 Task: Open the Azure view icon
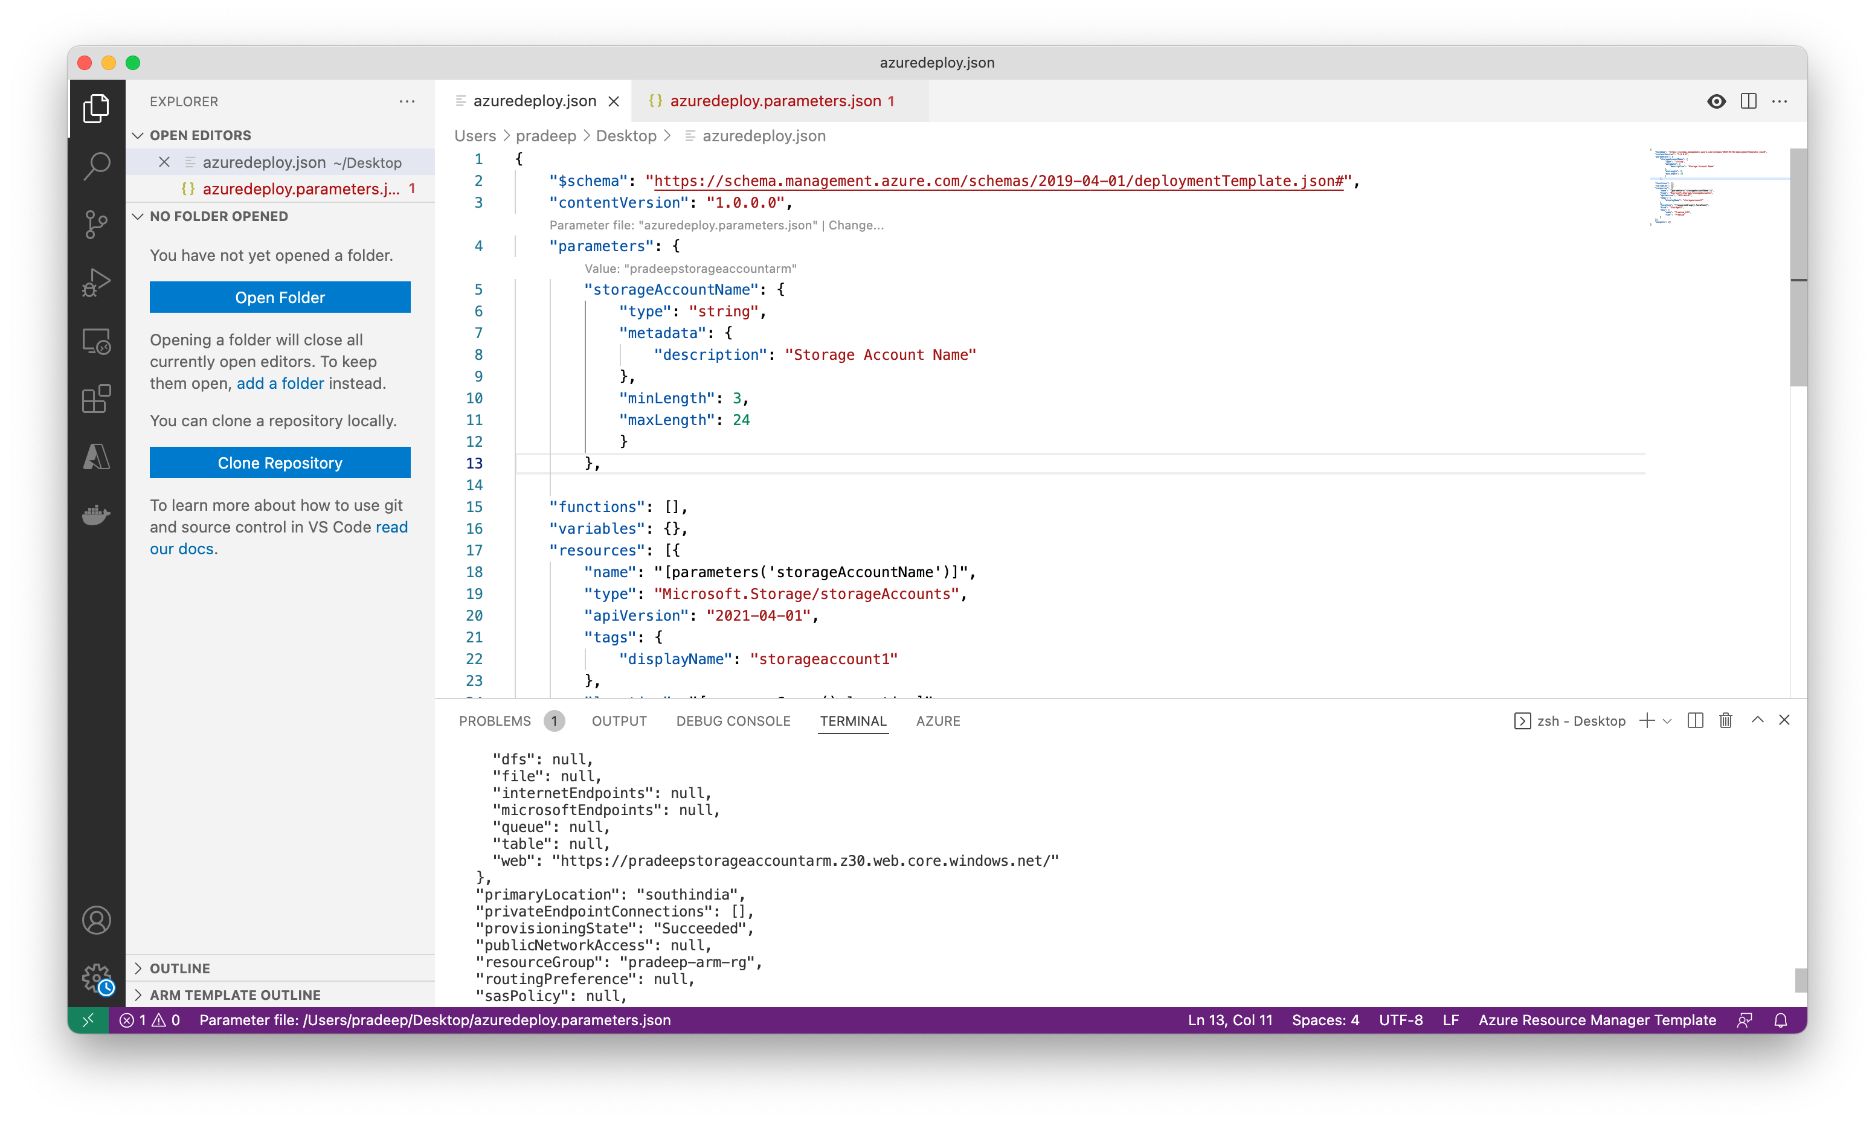tap(96, 456)
